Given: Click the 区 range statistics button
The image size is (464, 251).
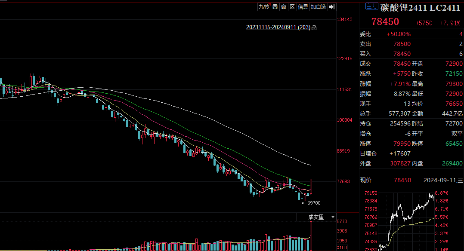Looking at the screenshot, I should click(x=292, y=6).
